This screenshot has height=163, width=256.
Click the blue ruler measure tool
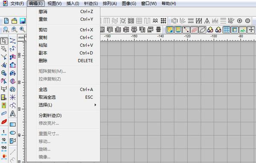pyautogui.click(x=4, y=113)
